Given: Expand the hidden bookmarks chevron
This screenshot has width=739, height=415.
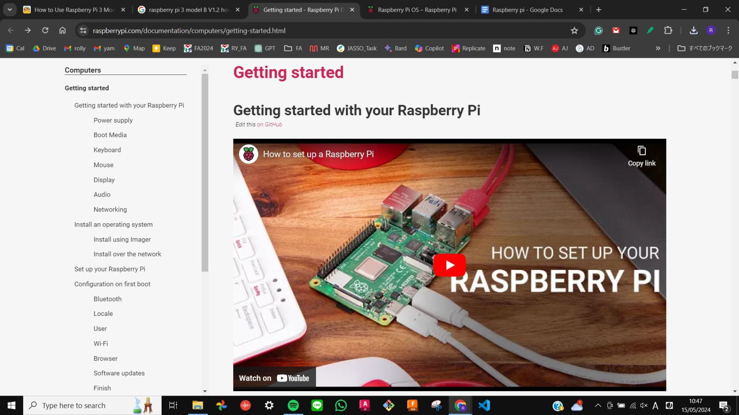Looking at the screenshot, I should (x=658, y=48).
